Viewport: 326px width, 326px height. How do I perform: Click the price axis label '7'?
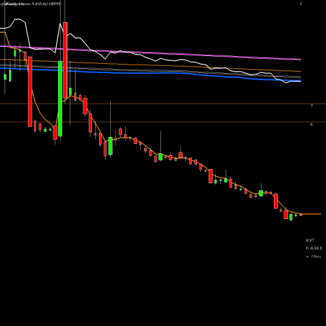pos(312,106)
